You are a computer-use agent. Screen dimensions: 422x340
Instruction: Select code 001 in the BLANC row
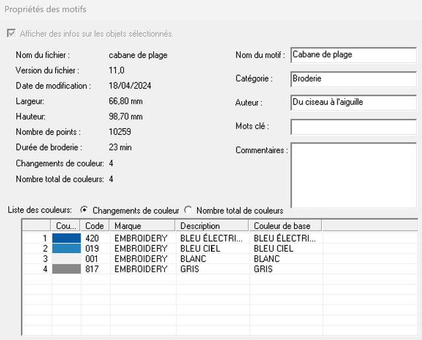point(92,259)
